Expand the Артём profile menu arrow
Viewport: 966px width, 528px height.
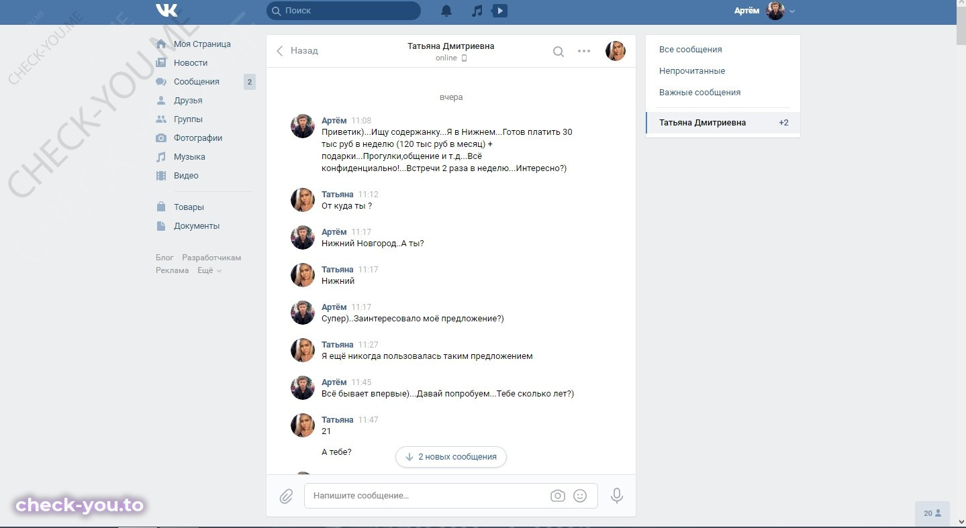tap(792, 11)
